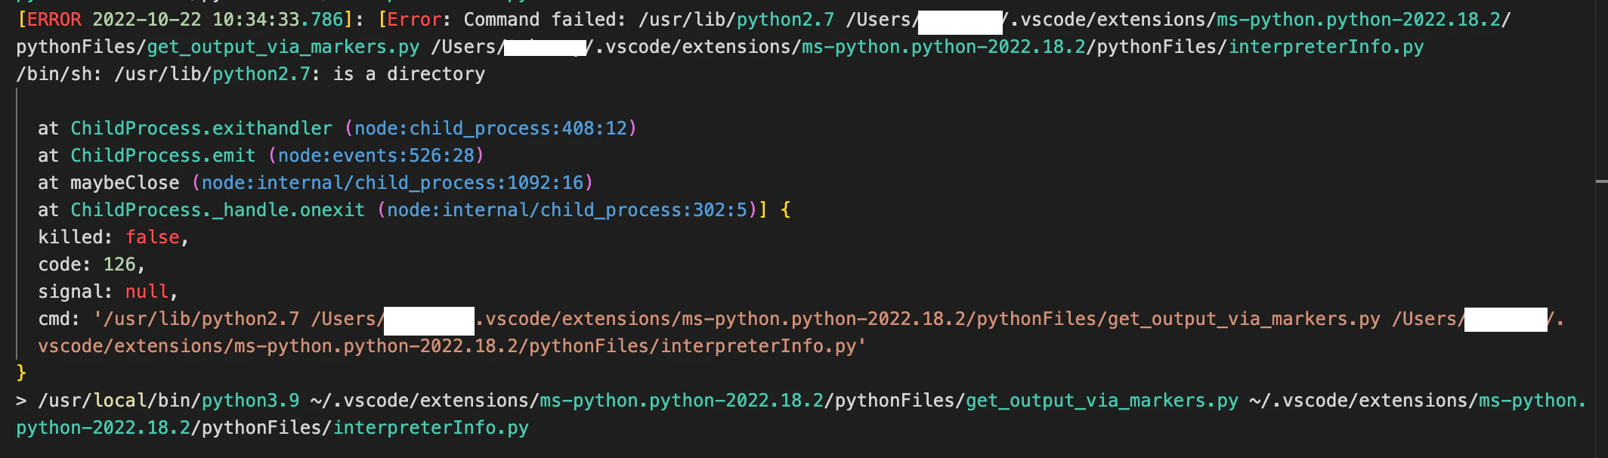Click 'get_output_via_markers.py' in the first error line
The image size is (1608, 458).
[283, 47]
